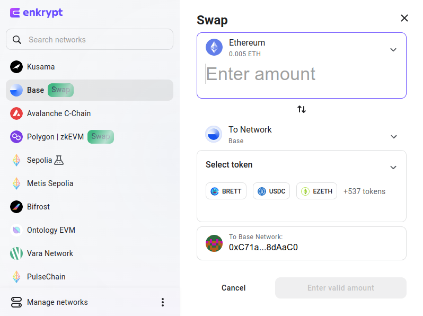Click the Enkrypt logo

[36, 13]
